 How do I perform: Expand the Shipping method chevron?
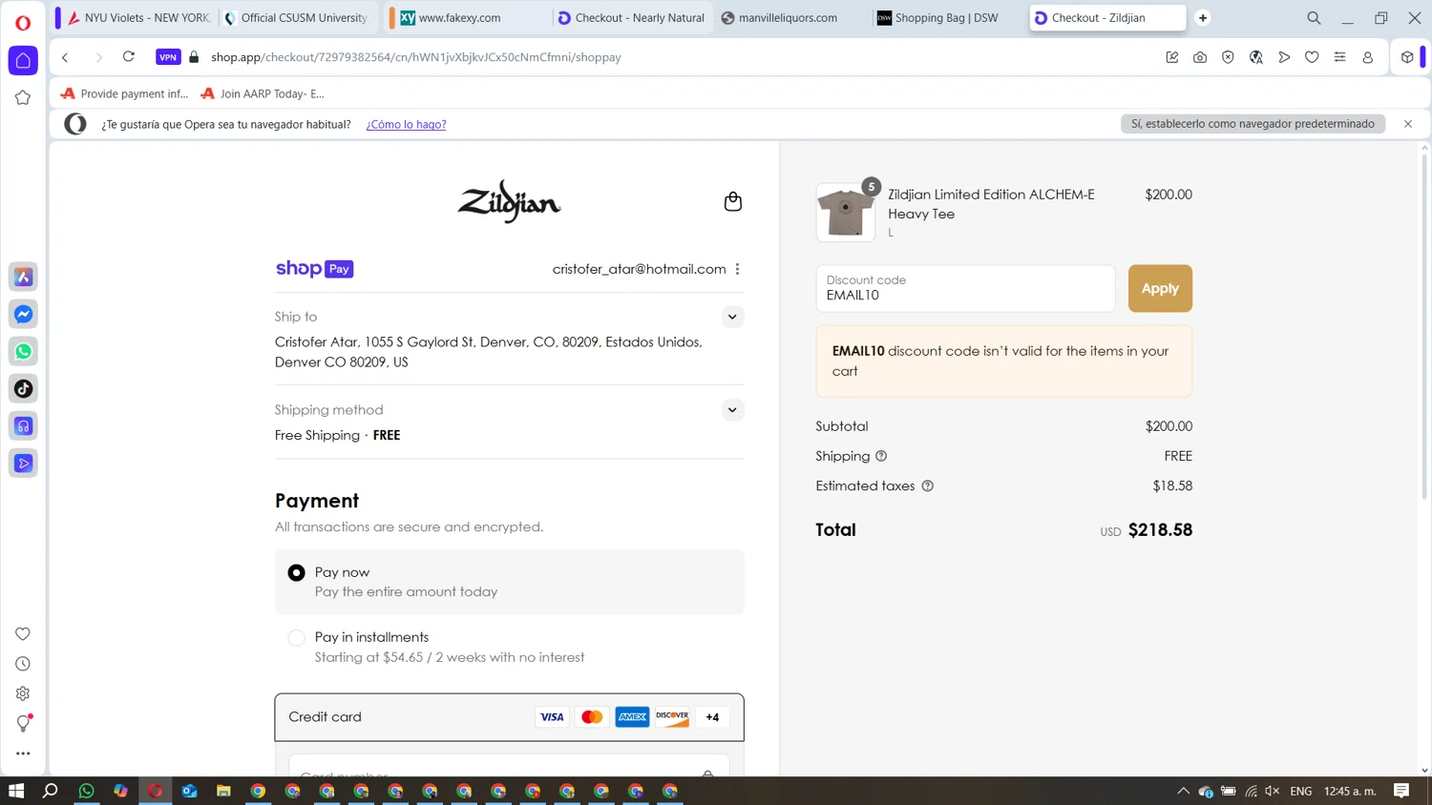[x=732, y=410]
